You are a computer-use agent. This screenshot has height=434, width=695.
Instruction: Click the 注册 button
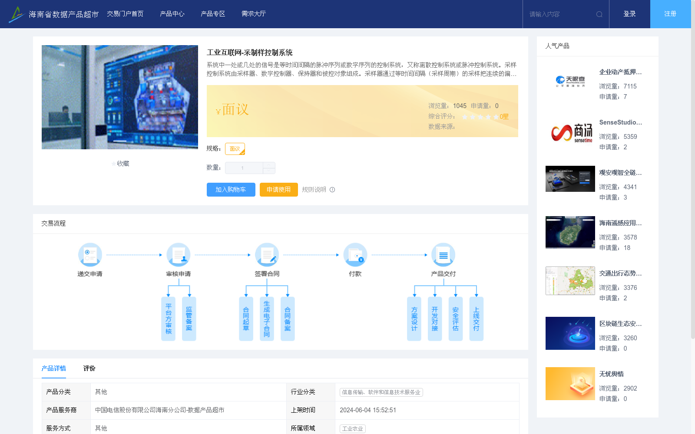(x=671, y=14)
